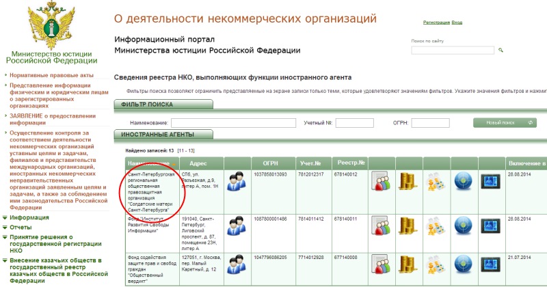The width and height of the screenshot is (547, 287).
Task: Select registry number 677140008
Action: pyautogui.click(x=346, y=258)
